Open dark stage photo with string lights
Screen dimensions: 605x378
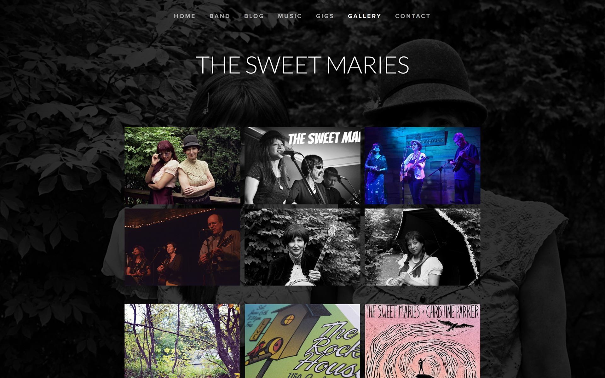point(182,247)
